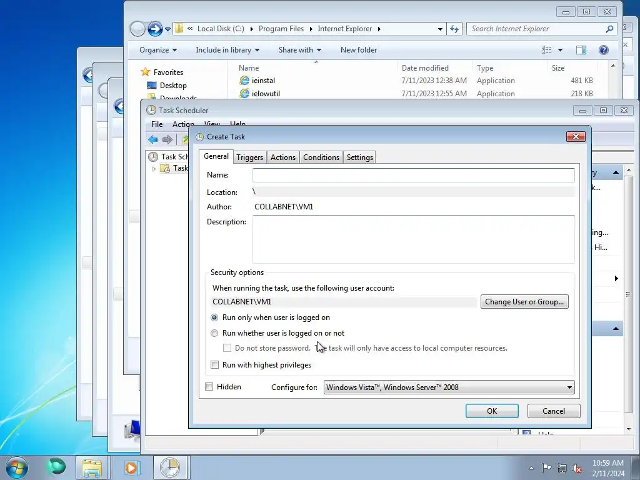640x480 pixels.
Task: Click the search magnifier in Explorer
Action: coord(609,29)
